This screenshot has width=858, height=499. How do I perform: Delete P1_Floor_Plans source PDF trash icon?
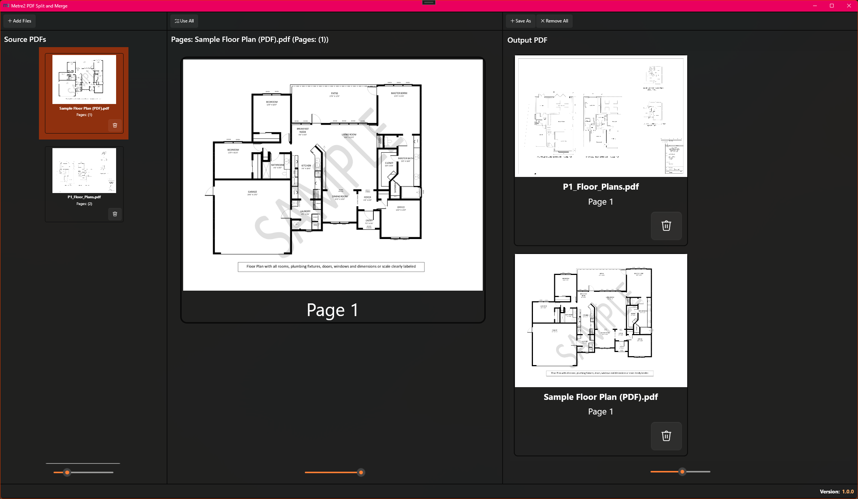[x=115, y=214]
